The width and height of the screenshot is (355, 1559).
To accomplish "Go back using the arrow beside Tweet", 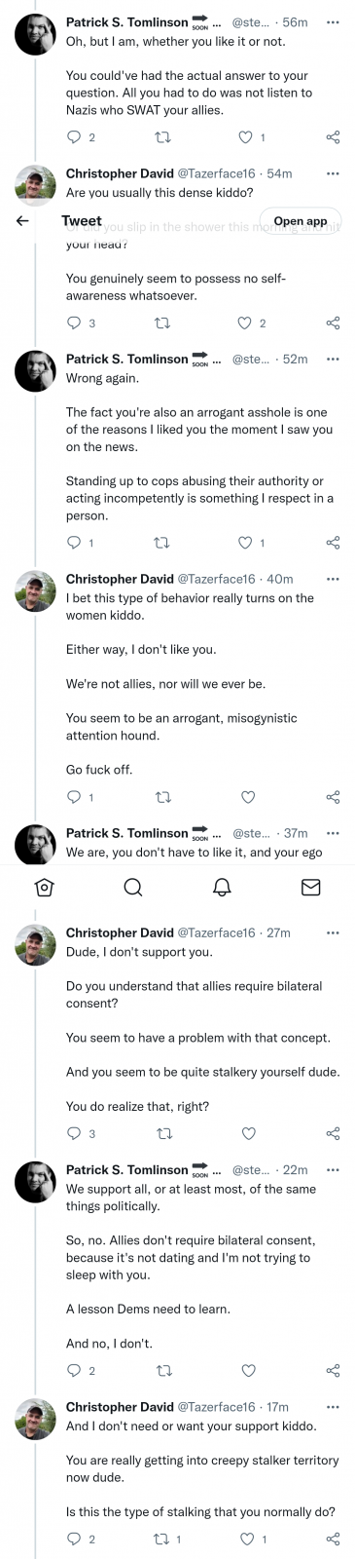I will 22,221.
